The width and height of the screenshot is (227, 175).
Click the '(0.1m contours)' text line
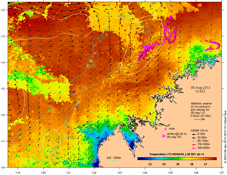[x=200, y=107]
